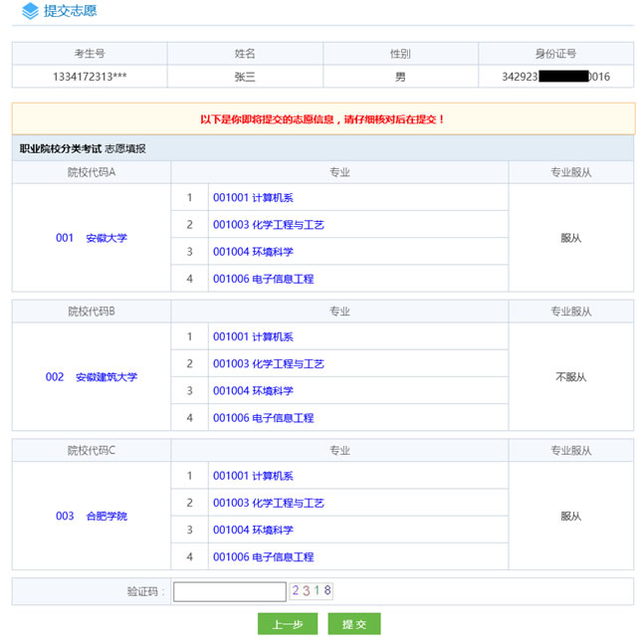This screenshot has height=643, width=641.
Task: Click 001006 电子信息工程 in 院校代码A section
Action: click(263, 279)
